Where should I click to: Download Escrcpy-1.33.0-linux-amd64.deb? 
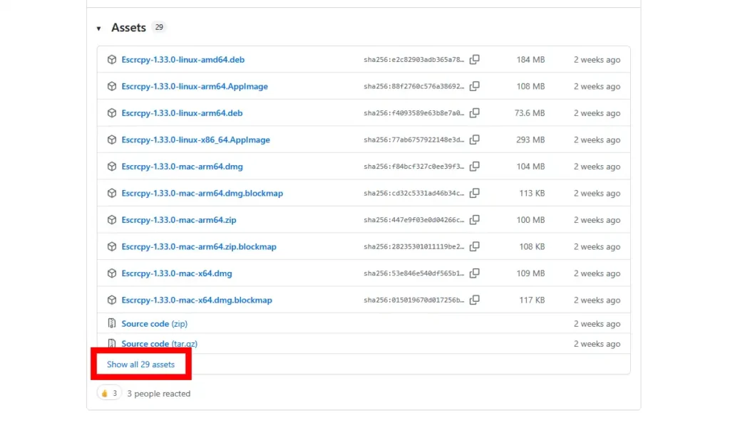pyautogui.click(x=182, y=60)
